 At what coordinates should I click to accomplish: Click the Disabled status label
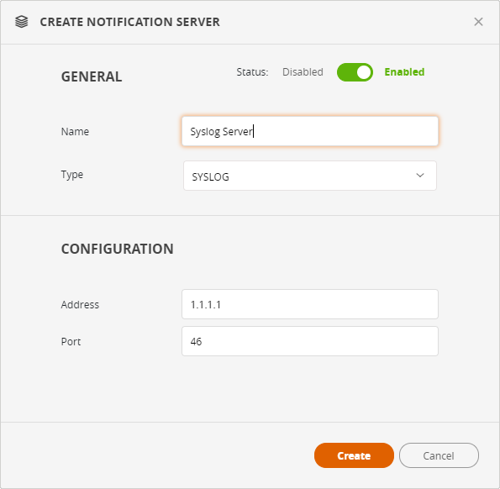pos(303,72)
